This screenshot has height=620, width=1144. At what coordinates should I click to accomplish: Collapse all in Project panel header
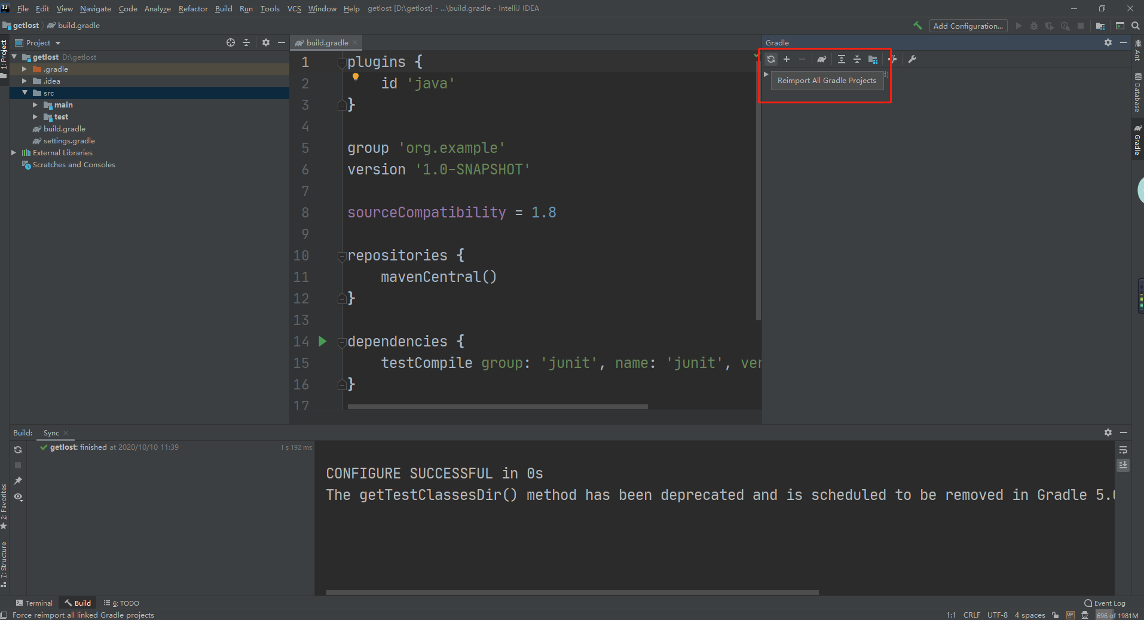coord(246,42)
